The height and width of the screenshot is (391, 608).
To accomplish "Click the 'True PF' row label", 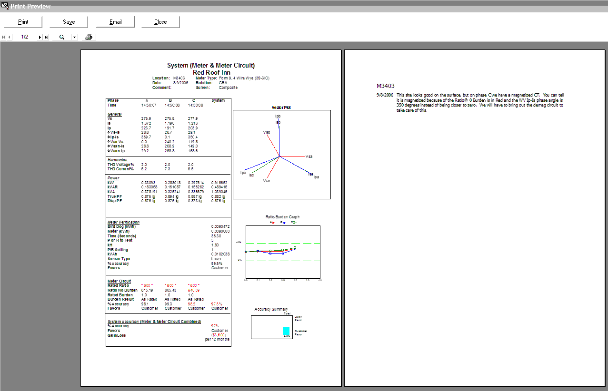I will [x=115, y=196].
